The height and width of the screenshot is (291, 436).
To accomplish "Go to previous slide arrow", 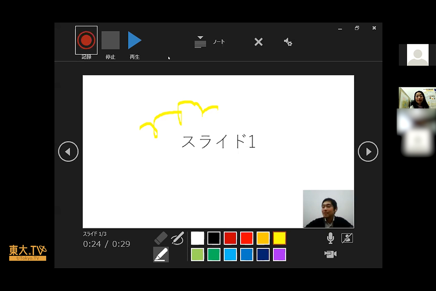I will coord(68,151).
